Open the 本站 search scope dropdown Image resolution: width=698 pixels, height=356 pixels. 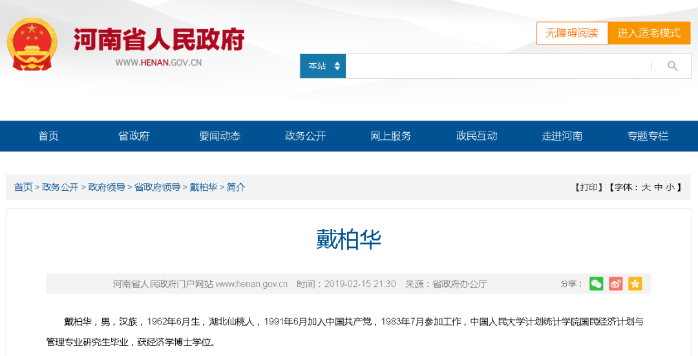323,66
